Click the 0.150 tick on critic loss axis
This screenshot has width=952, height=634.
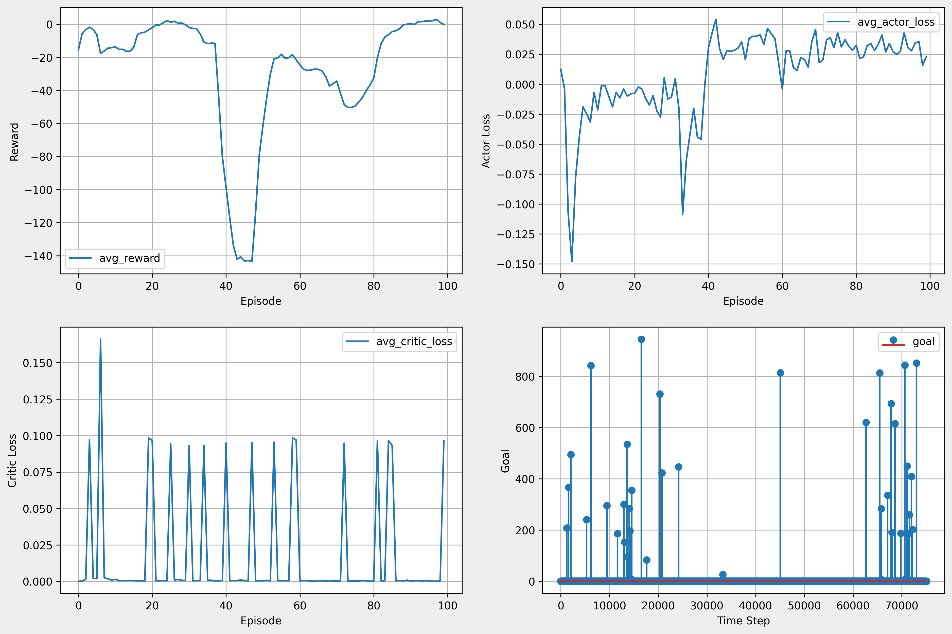(38, 363)
